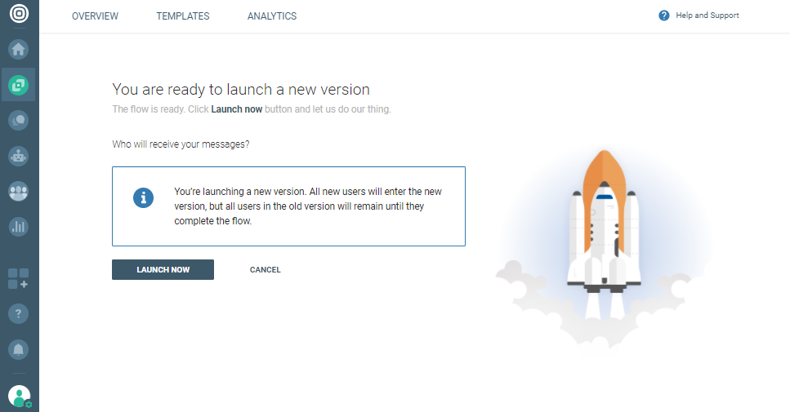Open the Moments flow sidebar icon
Screen dimensions: 790x412
tap(19, 85)
